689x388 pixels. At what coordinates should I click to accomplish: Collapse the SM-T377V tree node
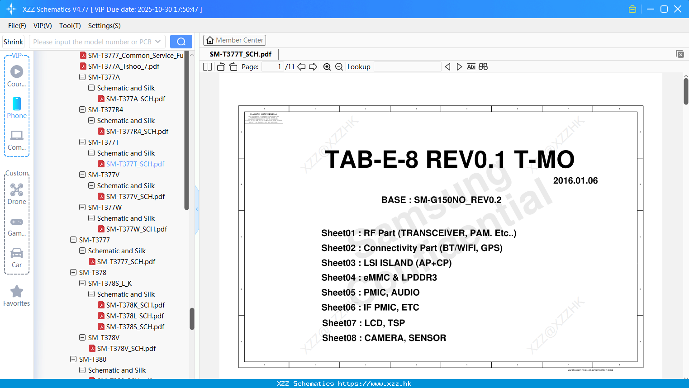[x=82, y=175]
